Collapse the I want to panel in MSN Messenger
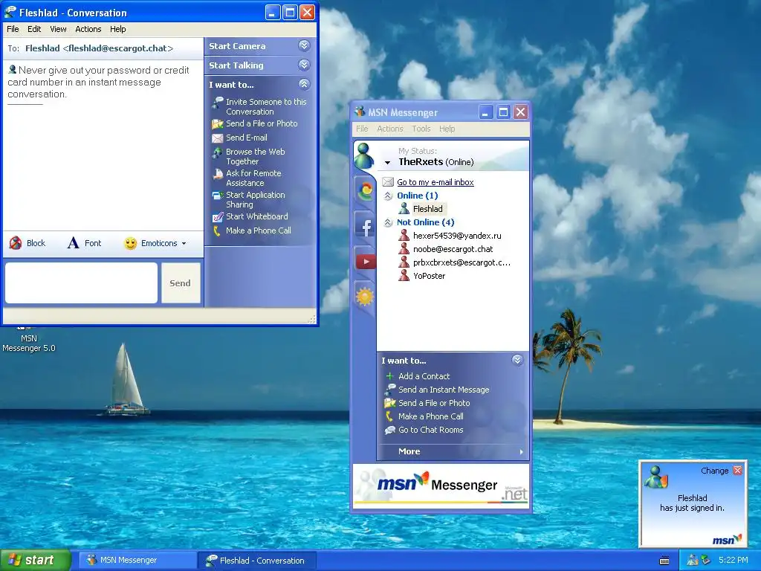761x571 pixels. [517, 361]
